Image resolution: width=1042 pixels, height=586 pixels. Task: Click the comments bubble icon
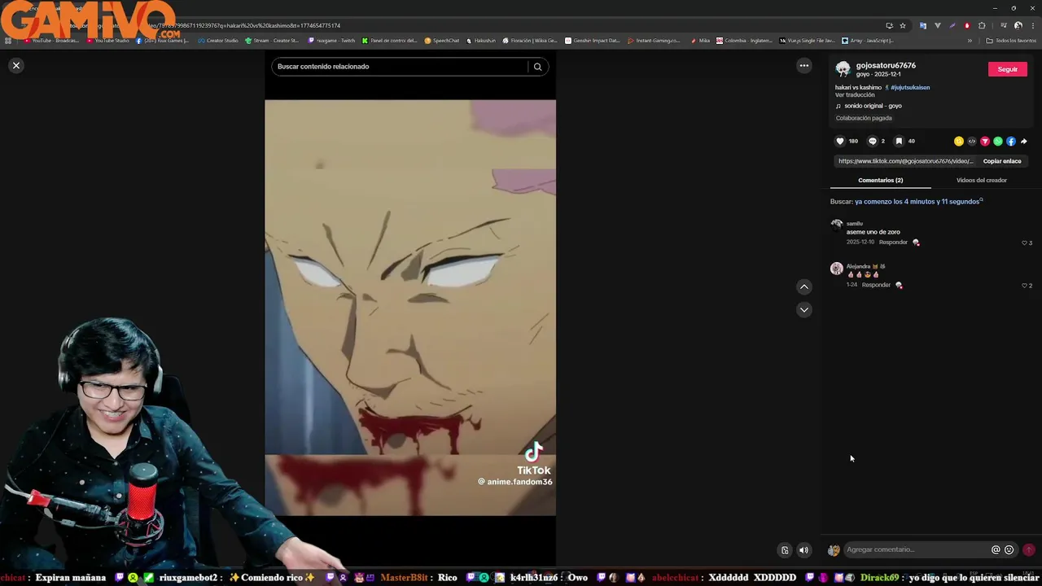tap(873, 141)
